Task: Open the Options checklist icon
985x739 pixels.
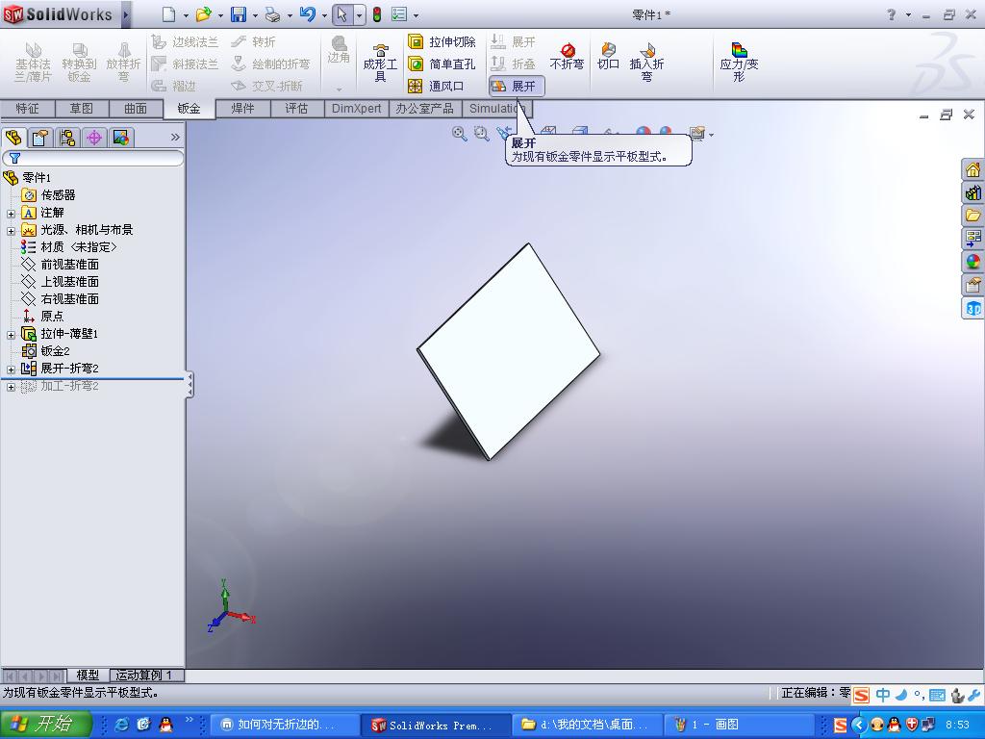Action: point(399,13)
